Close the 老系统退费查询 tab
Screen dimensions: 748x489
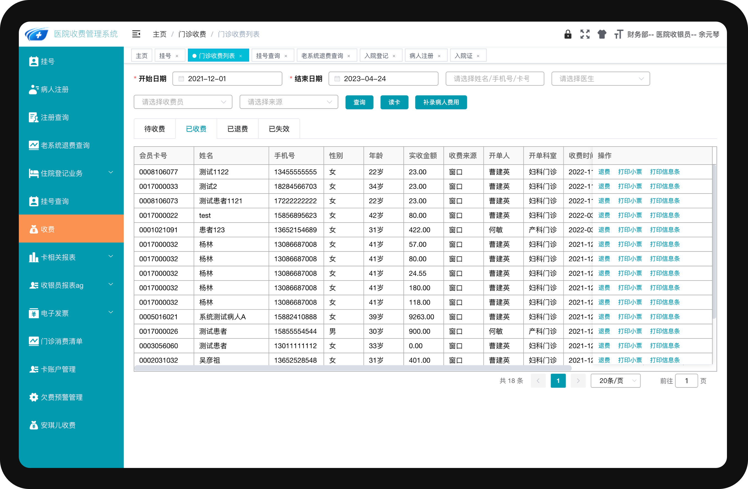point(349,56)
